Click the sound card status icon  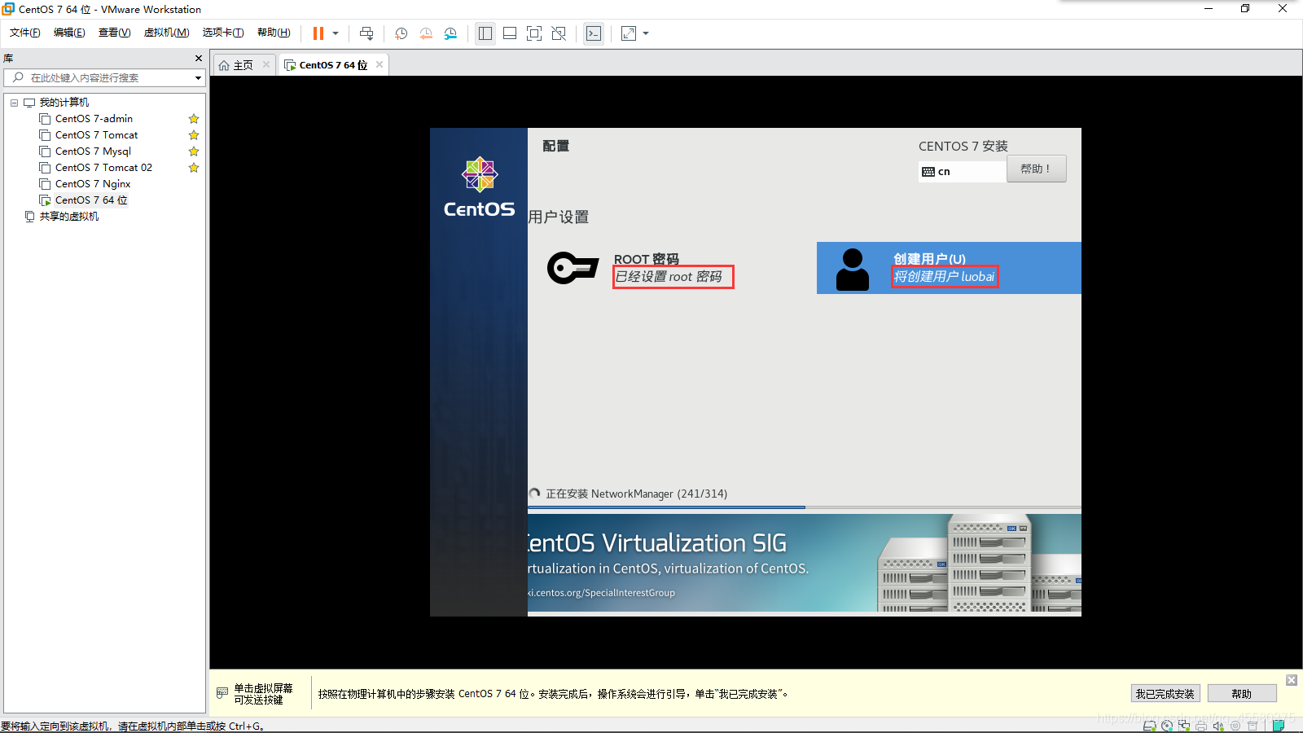tap(1218, 726)
